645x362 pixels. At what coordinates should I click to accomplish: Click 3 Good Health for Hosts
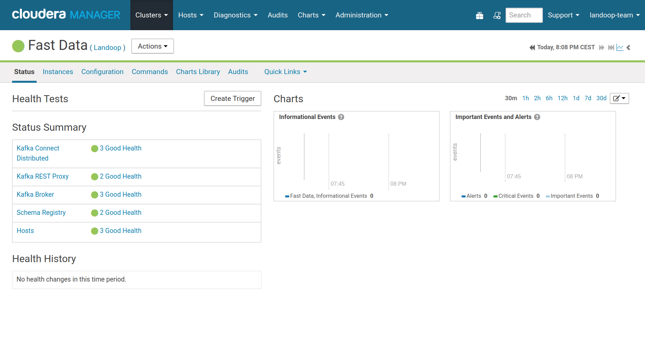tap(121, 231)
